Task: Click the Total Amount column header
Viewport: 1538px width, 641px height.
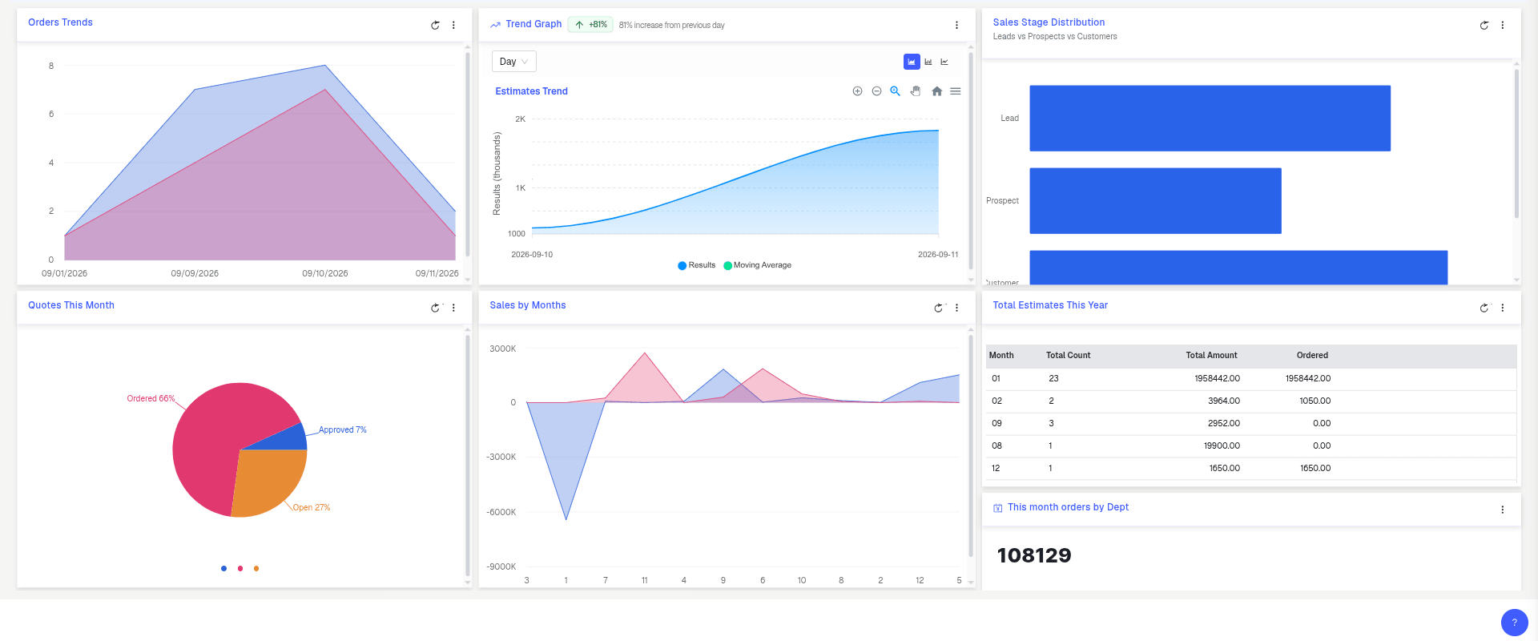Action: [1211, 355]
